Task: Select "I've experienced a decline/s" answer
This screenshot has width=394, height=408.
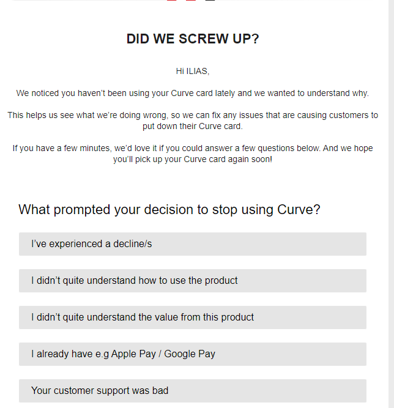Action: (193, 244)
